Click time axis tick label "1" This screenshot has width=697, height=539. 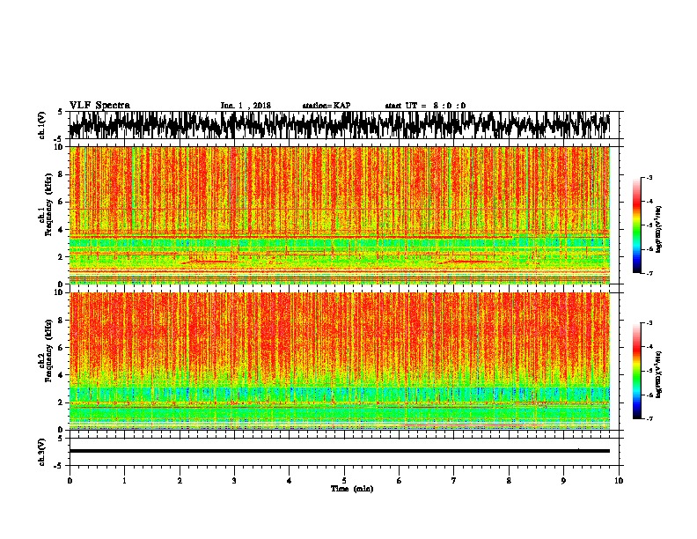pyautogui.click(x=125, y=481)
